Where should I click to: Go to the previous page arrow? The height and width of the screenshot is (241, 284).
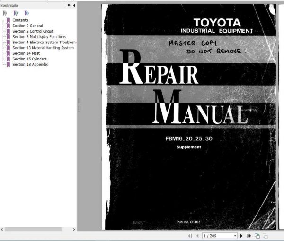(x=197, y=236)
